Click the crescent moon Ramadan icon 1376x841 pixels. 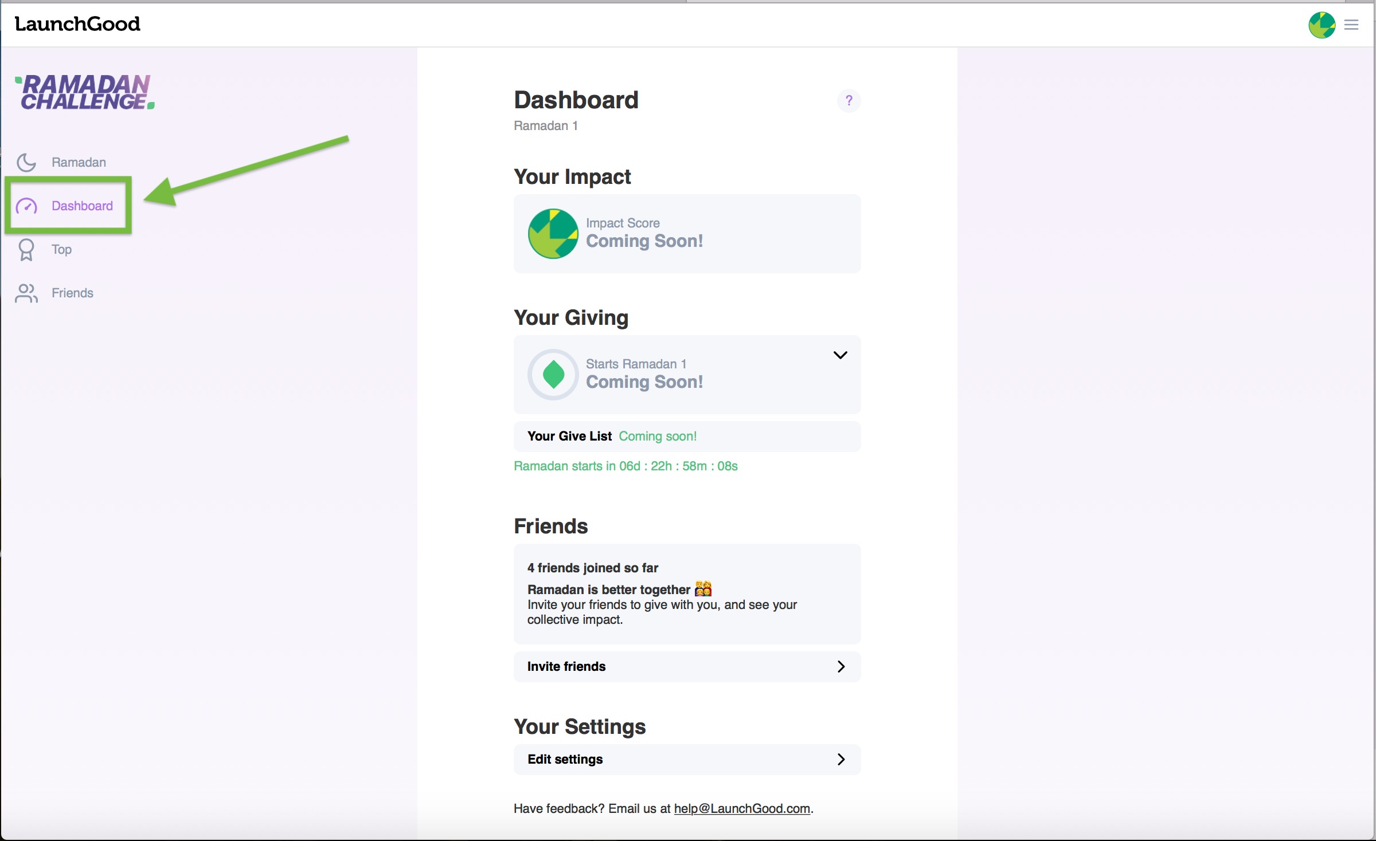click(26, 162)
